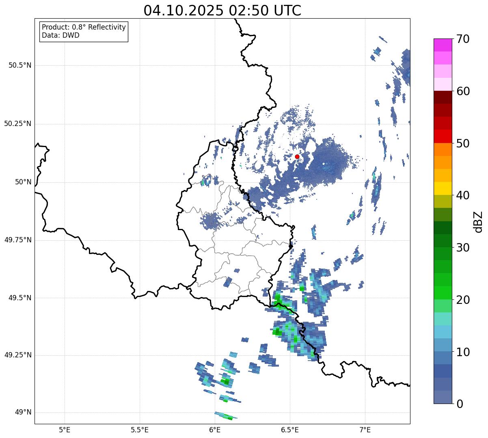This screenshot has width=488, height=438.
Task: Click the 50.5°N latitude tick label
Action: pos(20,65)
